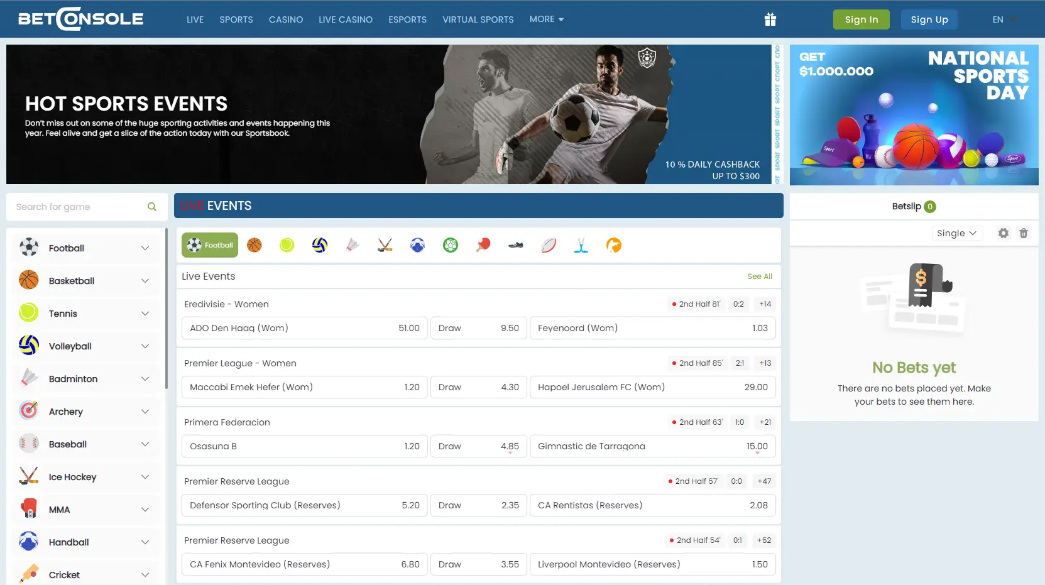The height and width of the screenshot is (585, 1045).
Task: Click the MMA boxing glove icon
Action: pyautogui.click(x=29, y=509)
